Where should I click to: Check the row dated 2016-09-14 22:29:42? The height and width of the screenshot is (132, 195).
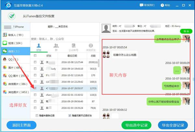coord(35,82)
